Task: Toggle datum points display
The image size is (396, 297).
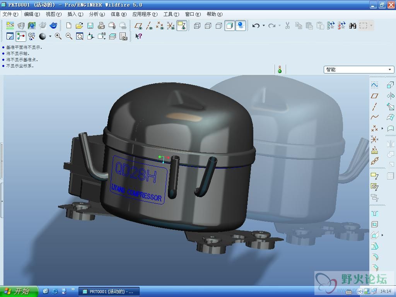Action: (160, 26)
